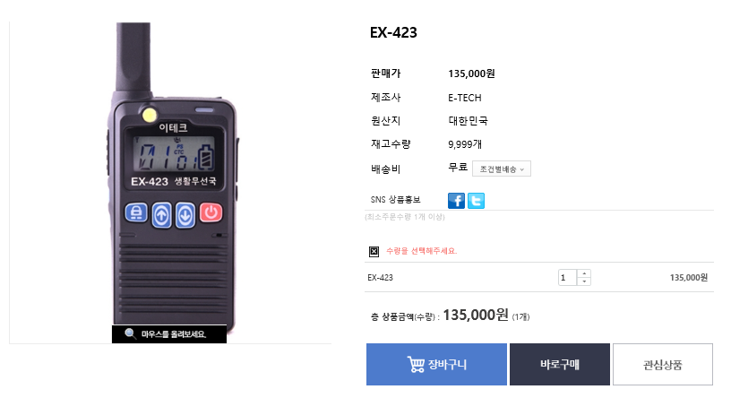Open the 조건별배송 shipping dropdown
The image size is (731, 398).
click(x=502, y=169)
